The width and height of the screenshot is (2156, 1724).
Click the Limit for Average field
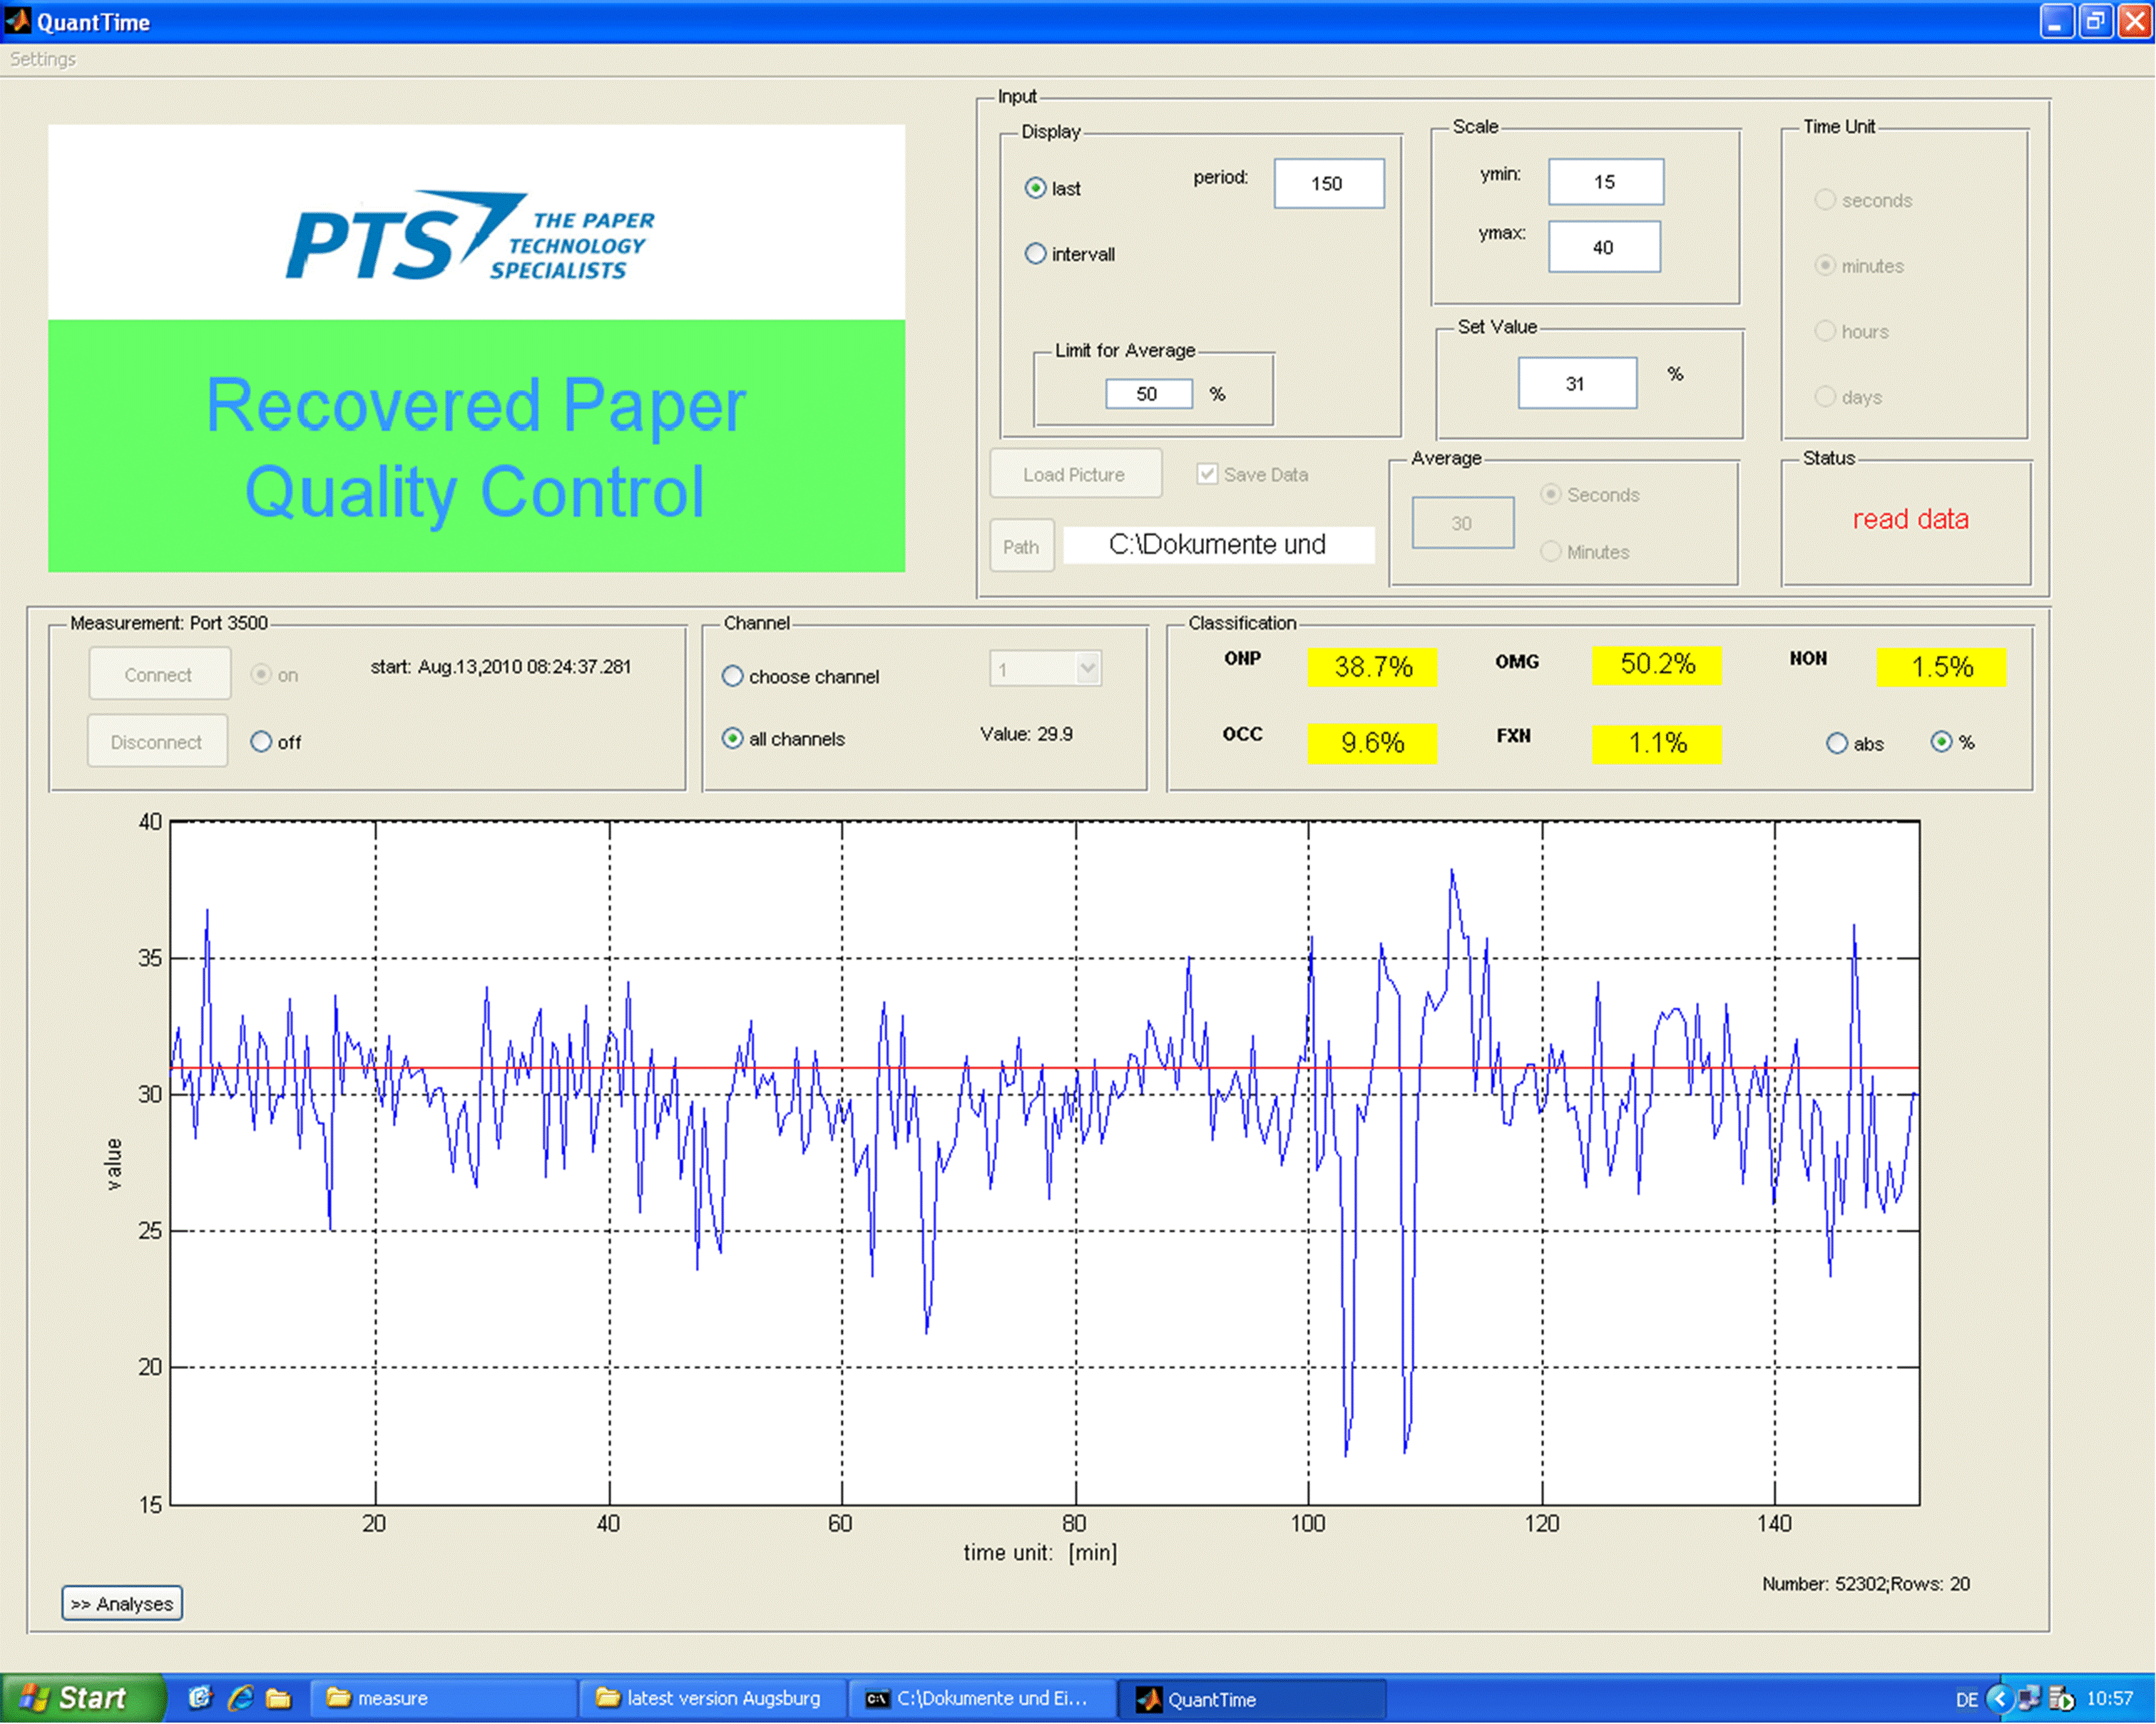click(1148, 394)
